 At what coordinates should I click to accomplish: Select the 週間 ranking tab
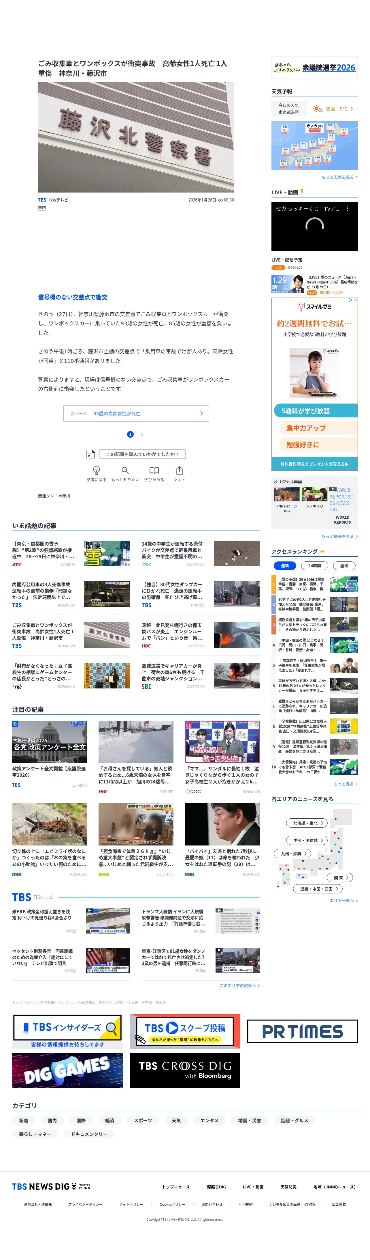coord(344,566)
